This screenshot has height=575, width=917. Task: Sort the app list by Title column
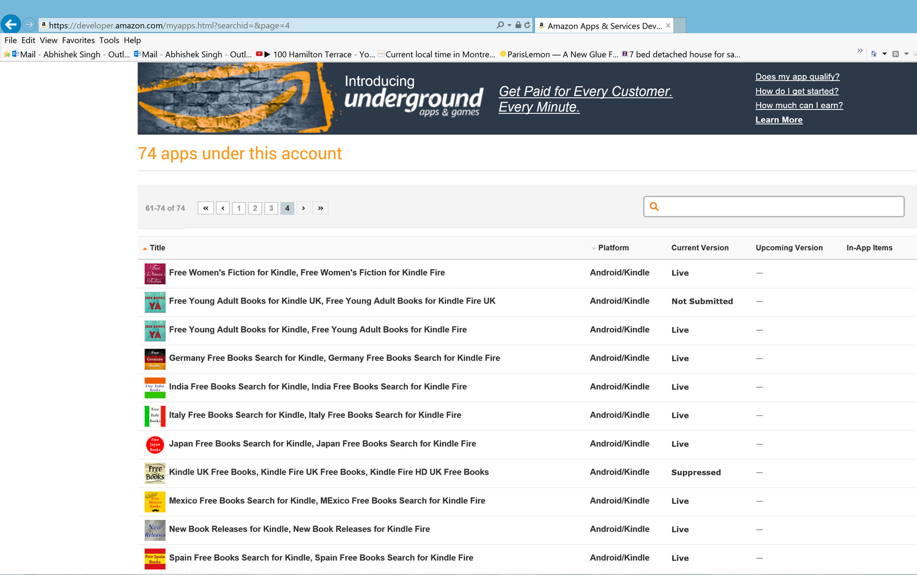pyautogui.click(x=157, y=248)
